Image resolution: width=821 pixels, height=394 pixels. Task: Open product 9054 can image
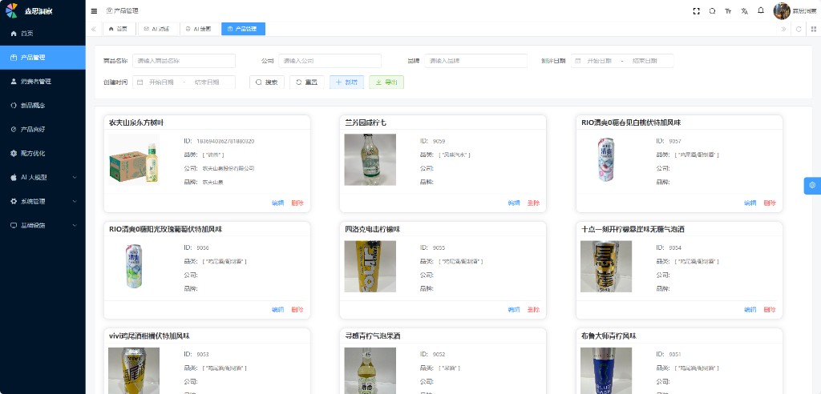(x=606, y=267)
